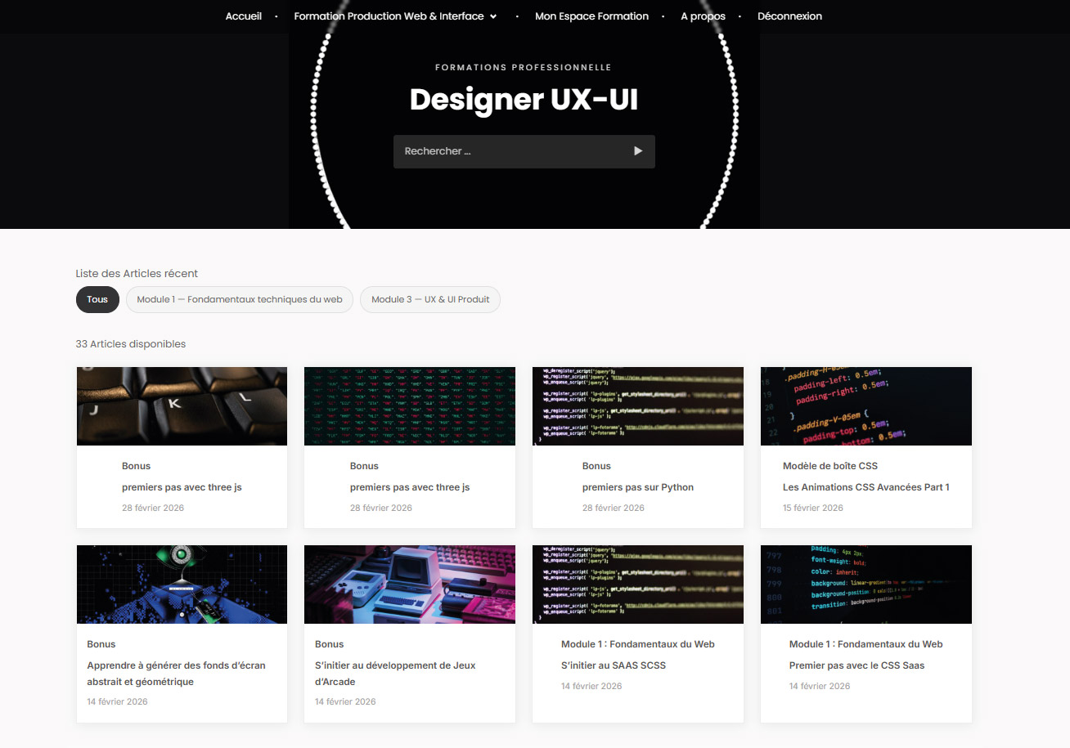Click the Modèle de boîte CSS category label

pos(830,466)
